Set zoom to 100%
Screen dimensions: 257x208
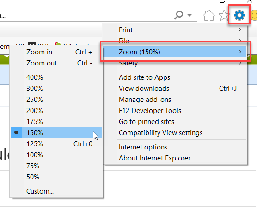(56, 155)
